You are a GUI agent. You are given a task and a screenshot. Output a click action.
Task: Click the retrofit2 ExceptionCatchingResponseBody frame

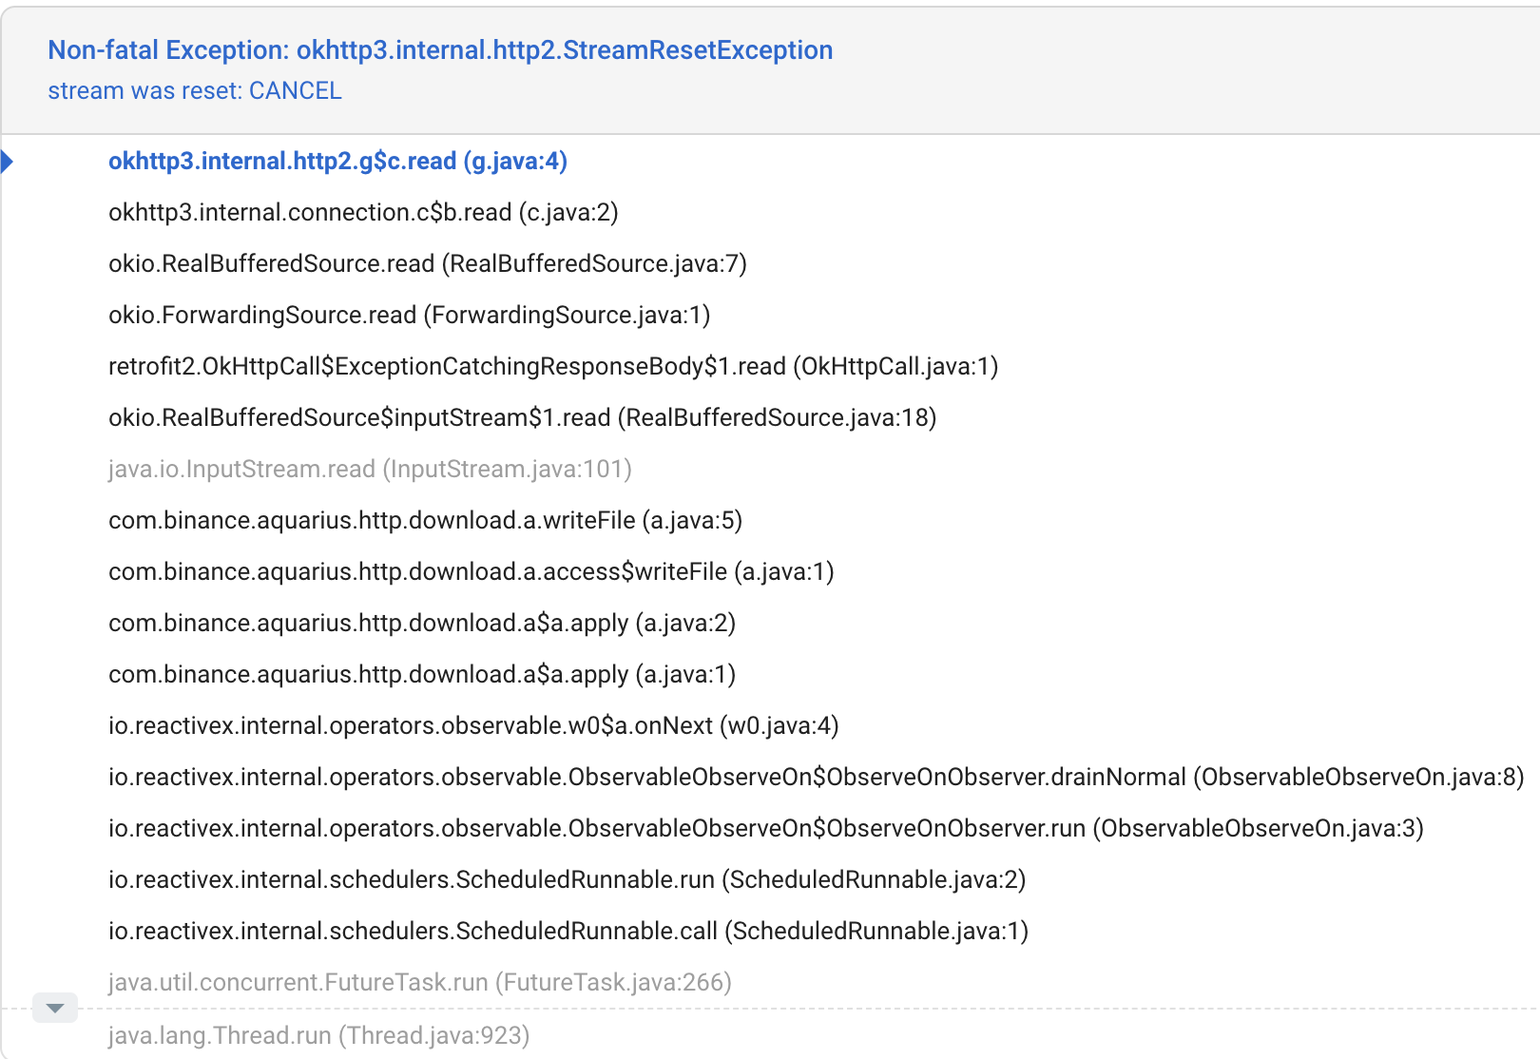(553, 366)
